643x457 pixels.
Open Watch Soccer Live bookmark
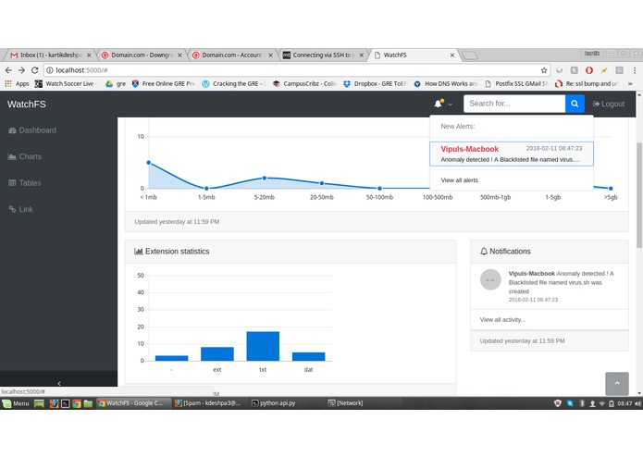pos(65,83)
